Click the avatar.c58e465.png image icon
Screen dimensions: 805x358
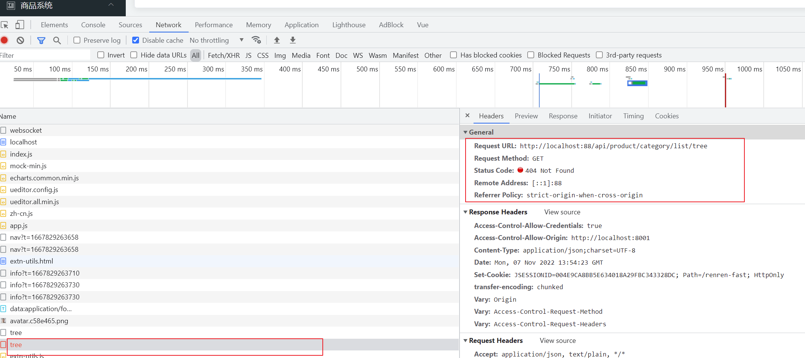pyautogui.click(x=3, y=321)
